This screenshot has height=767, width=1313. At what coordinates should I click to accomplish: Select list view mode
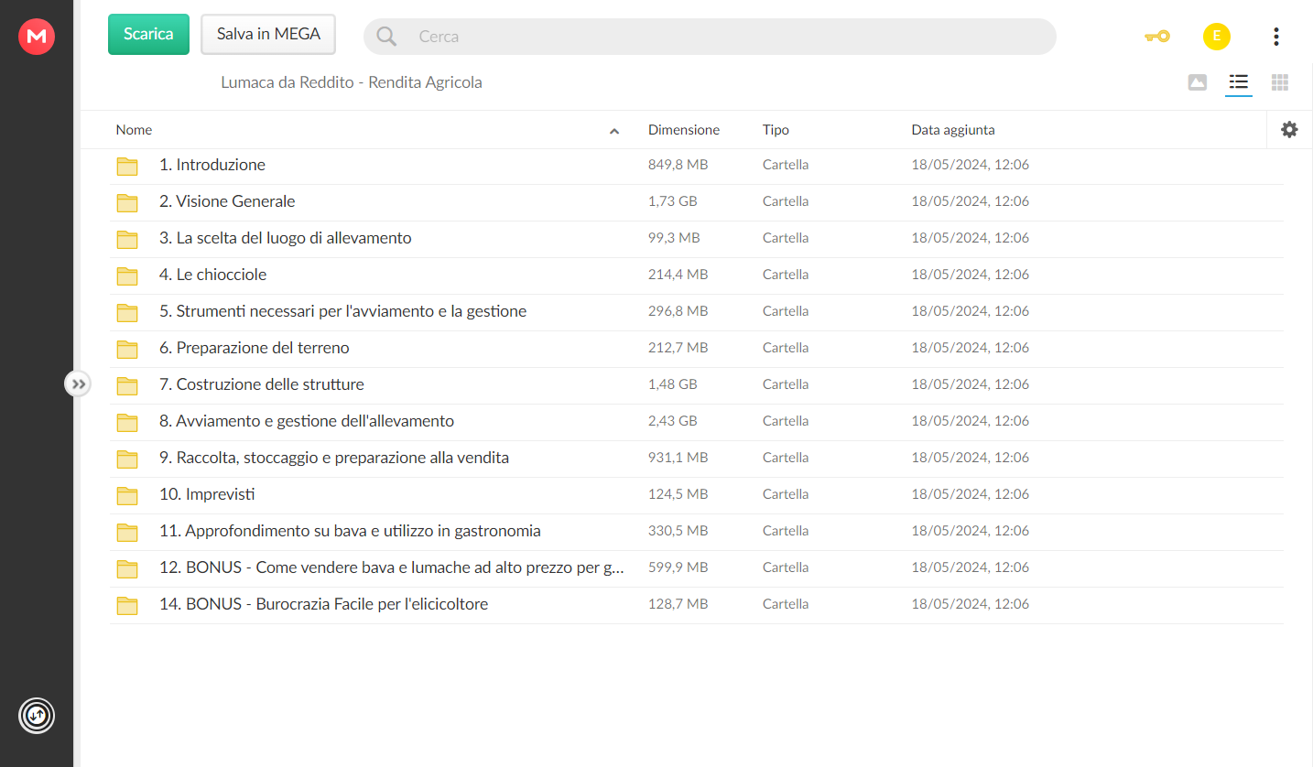pos(1238,82)
